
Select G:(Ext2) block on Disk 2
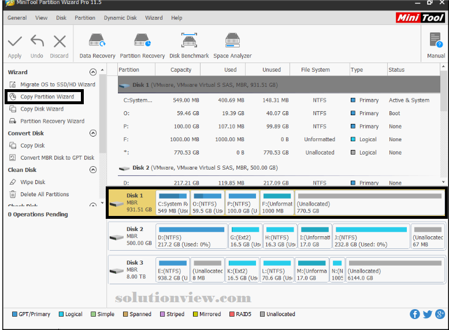tap(246, 237)
